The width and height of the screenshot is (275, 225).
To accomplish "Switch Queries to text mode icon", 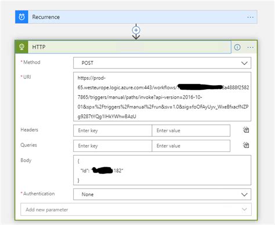I will click(246, 145).
